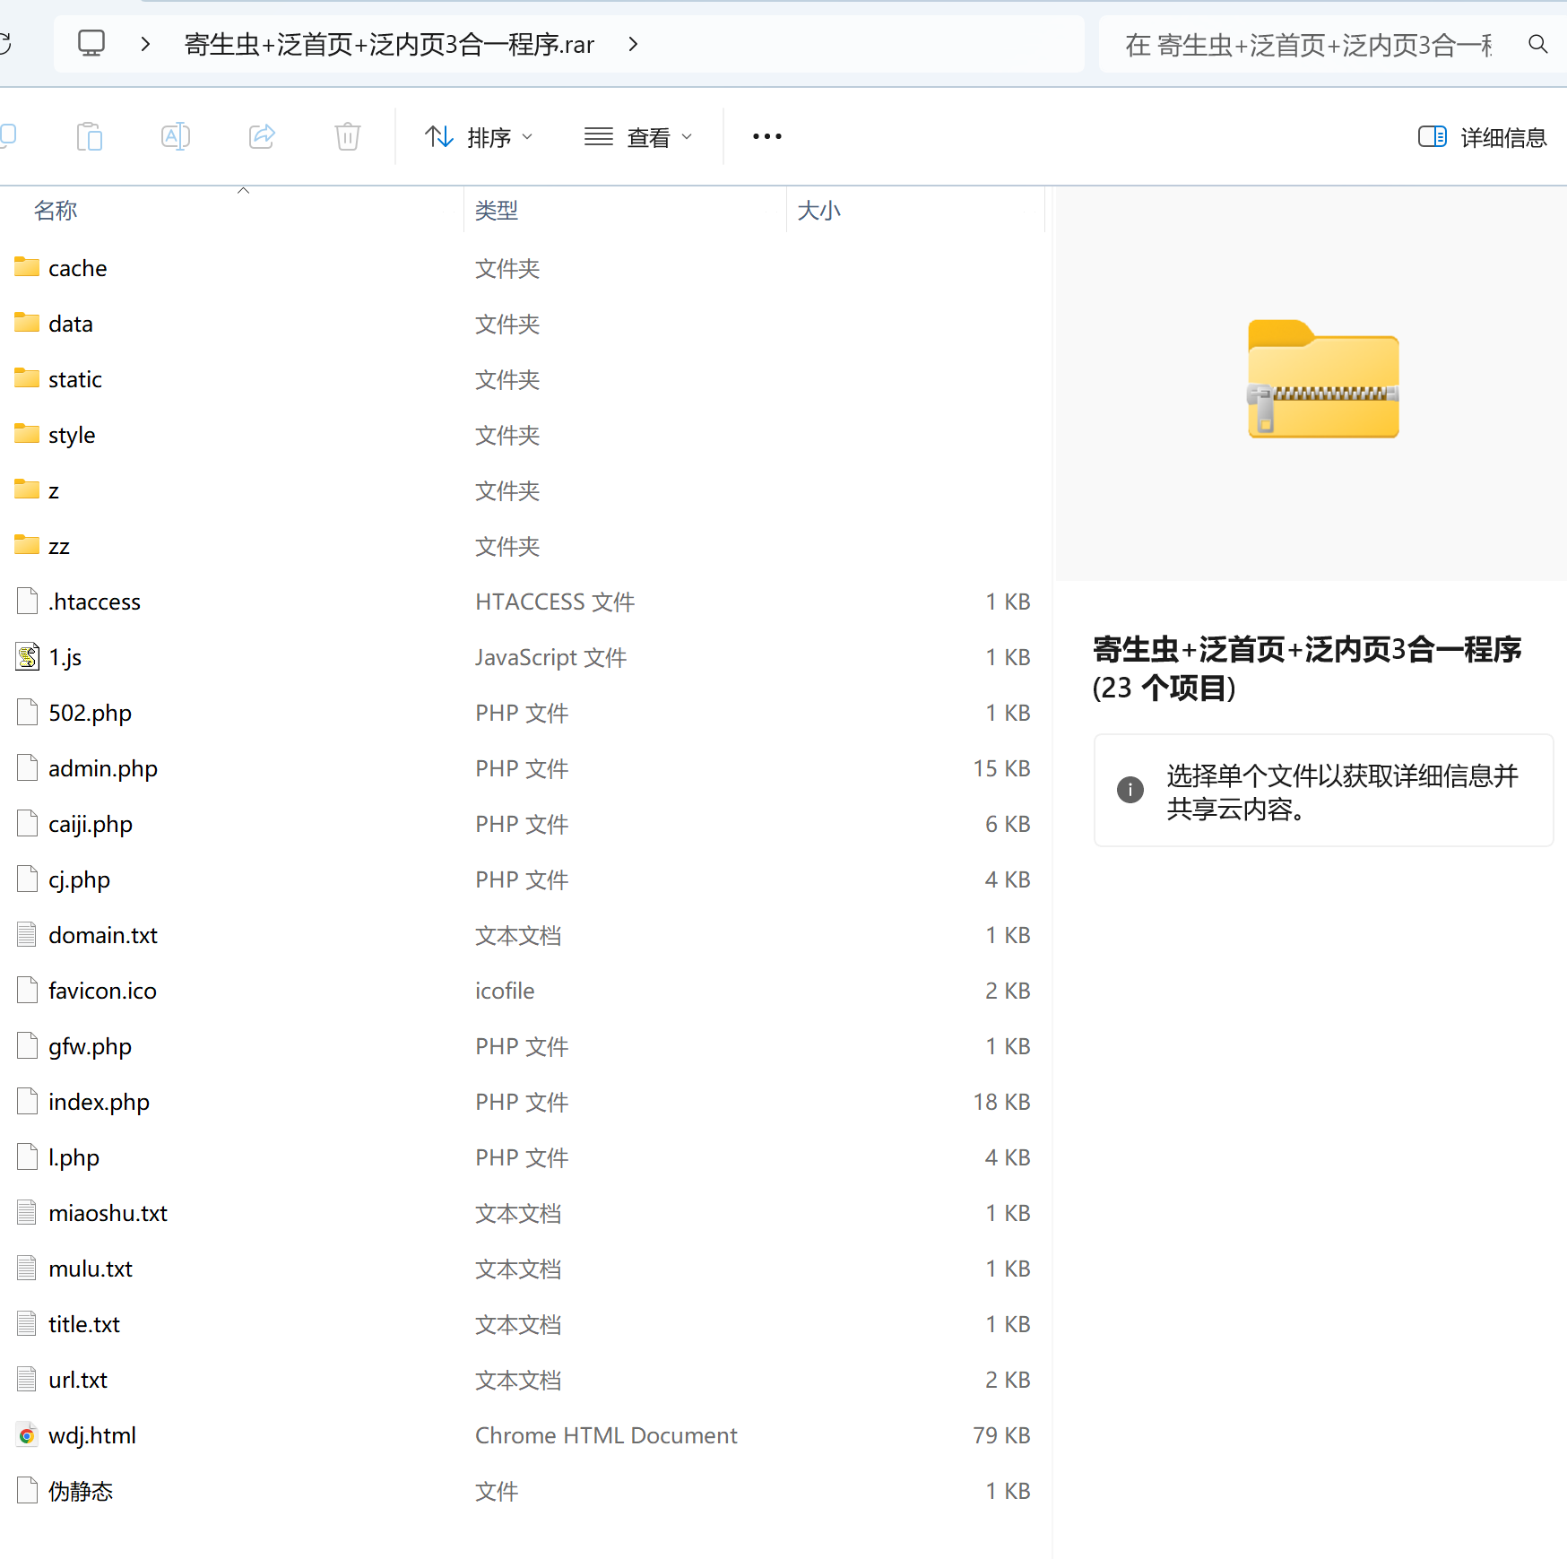Click the archive name in address bar
Image resolution: width=1567 pixels, height=1559 pixels.
point(389,44)
